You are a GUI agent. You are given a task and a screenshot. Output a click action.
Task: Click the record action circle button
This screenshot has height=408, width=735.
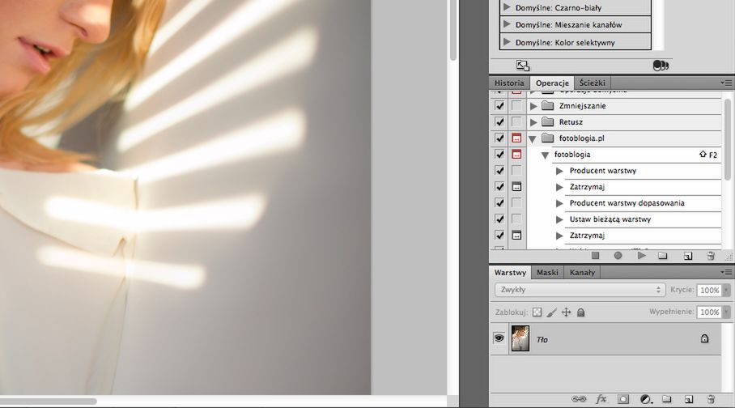point(618,256)
